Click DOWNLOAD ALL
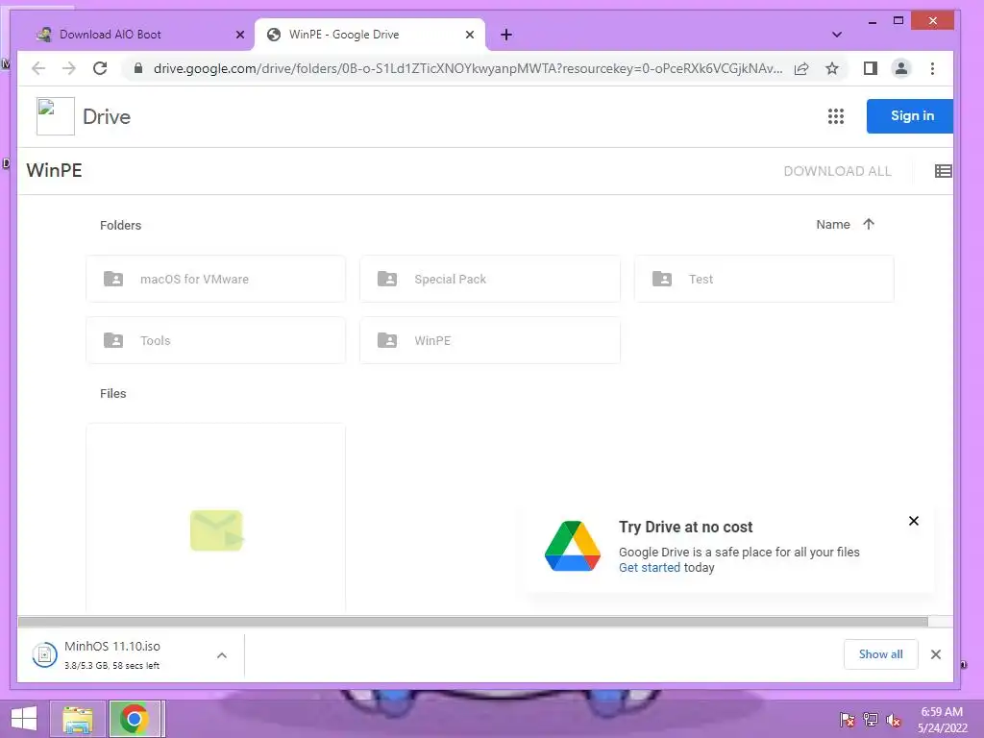This screenshot has height=738, width=984. [x=837, y=171]
